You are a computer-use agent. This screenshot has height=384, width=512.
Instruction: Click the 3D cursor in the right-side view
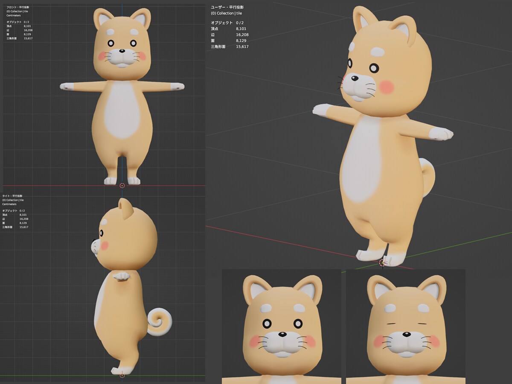(x=122, y=375)
